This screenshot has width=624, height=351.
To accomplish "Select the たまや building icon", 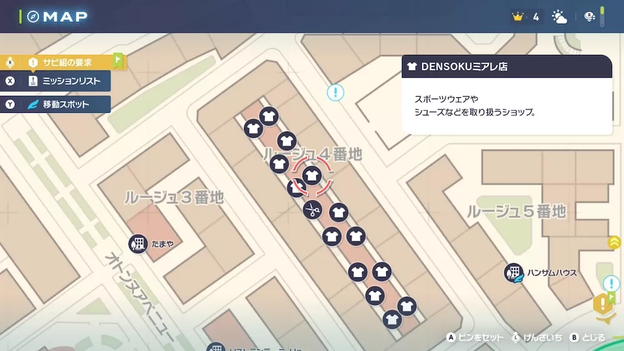I will pos(138,244).
